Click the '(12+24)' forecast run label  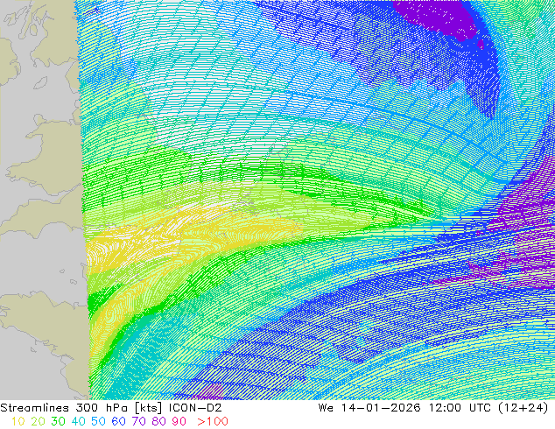[x=523, y=408]
